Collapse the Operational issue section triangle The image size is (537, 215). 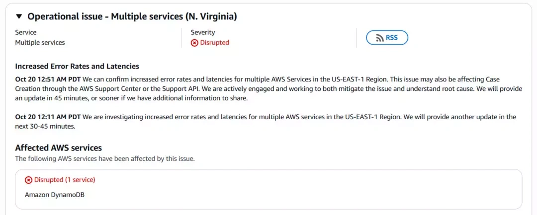20,17
